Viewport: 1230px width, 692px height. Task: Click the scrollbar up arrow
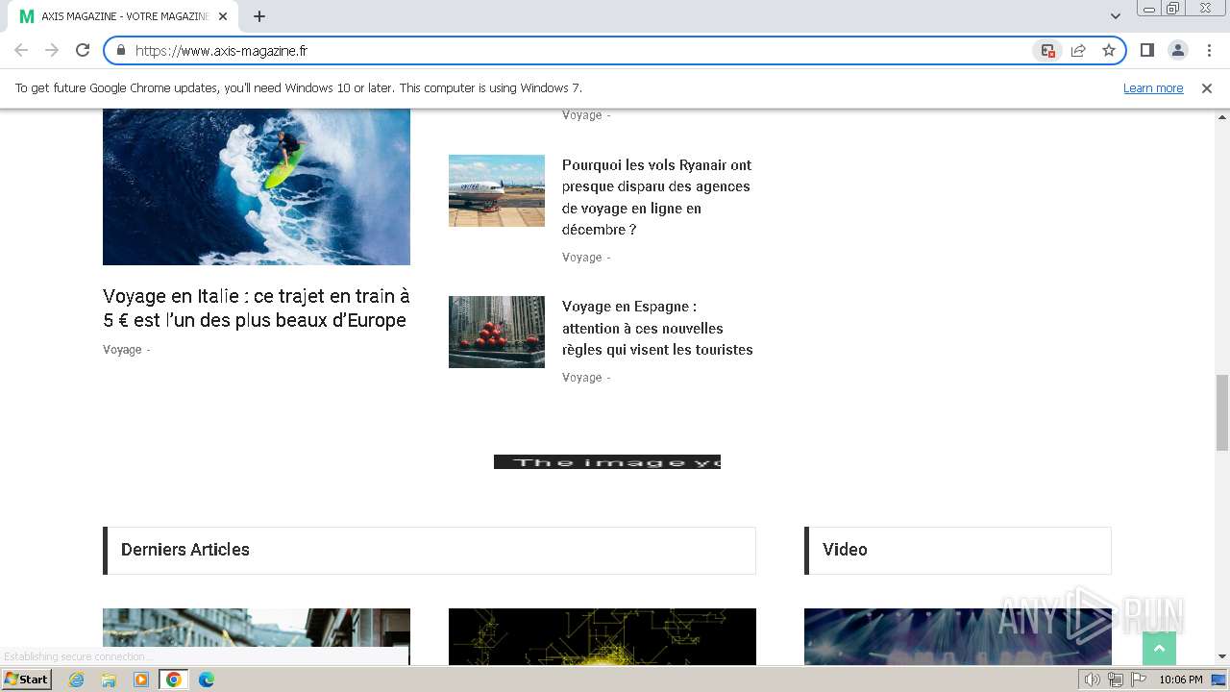[x=1222, y=116]
